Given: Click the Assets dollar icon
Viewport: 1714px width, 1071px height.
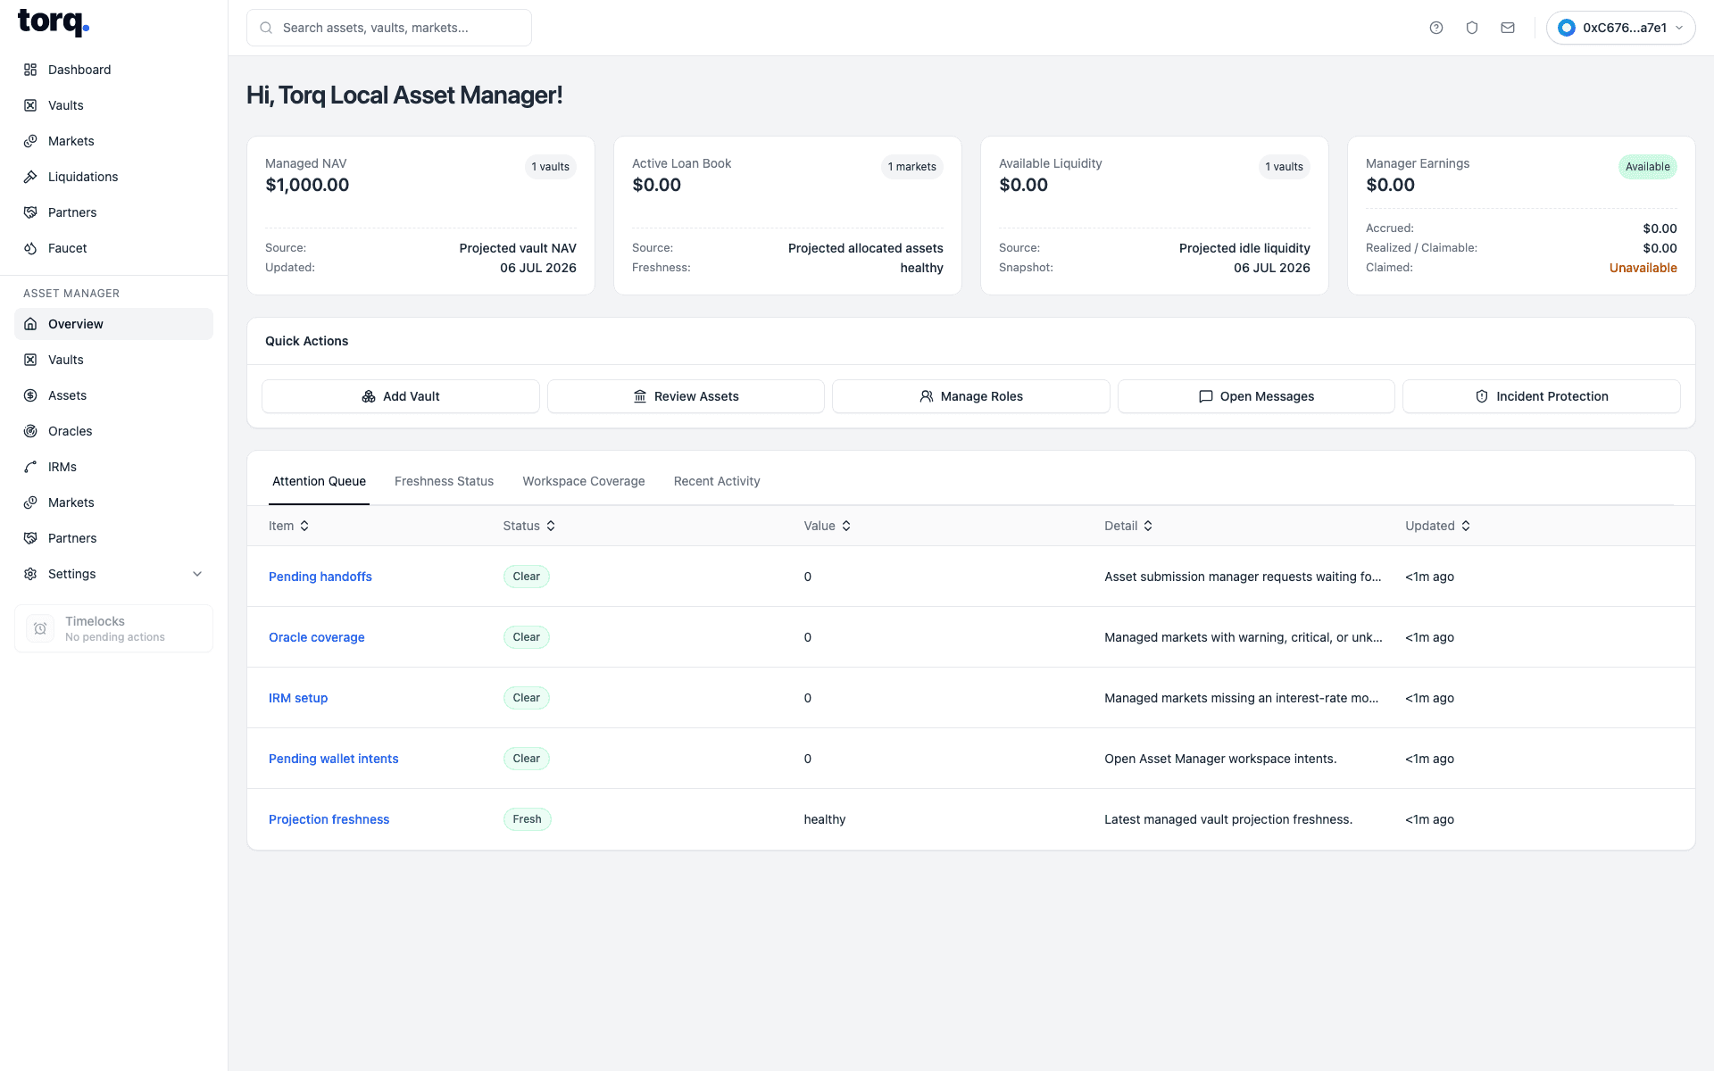Looking at the screenshot, I should coord(30,395).
